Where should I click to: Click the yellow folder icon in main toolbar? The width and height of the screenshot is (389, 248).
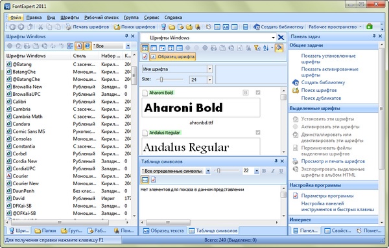172,27
